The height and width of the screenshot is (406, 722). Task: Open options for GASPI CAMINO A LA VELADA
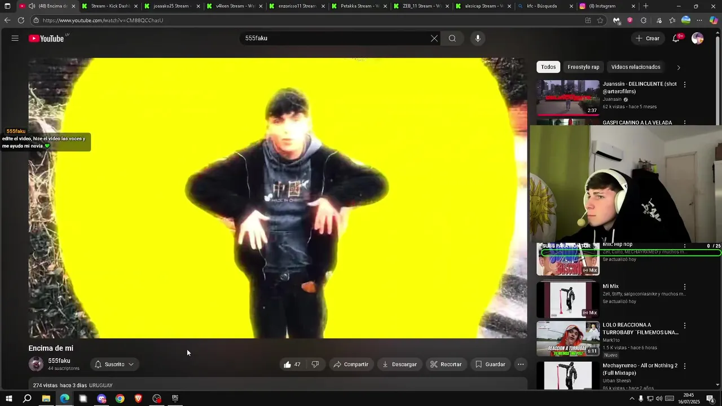tap(685, 122)
